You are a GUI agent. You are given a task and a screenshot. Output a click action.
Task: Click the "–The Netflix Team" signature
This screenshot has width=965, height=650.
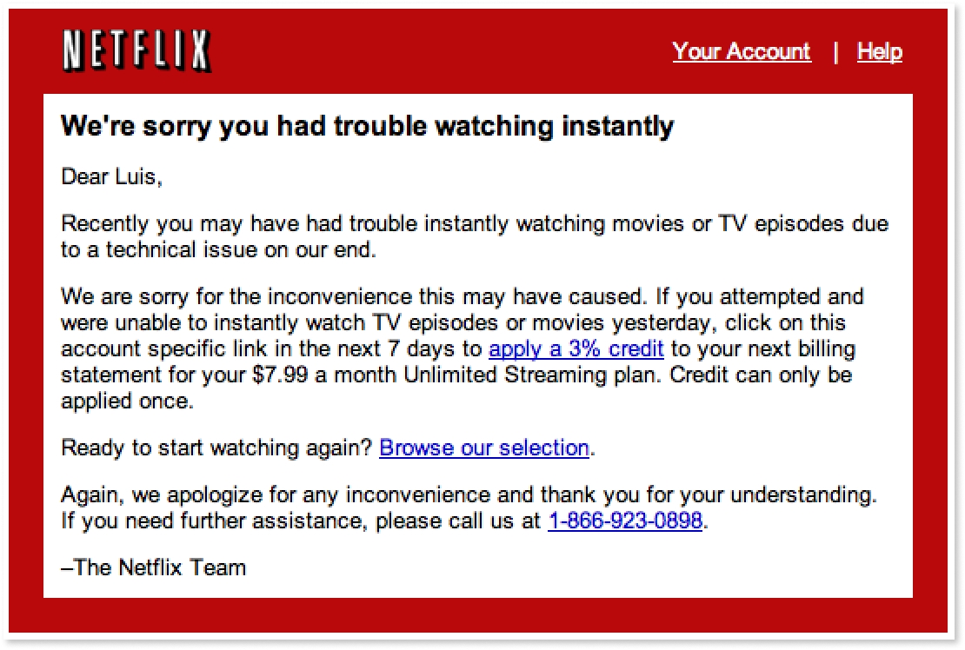coord(154,568)
